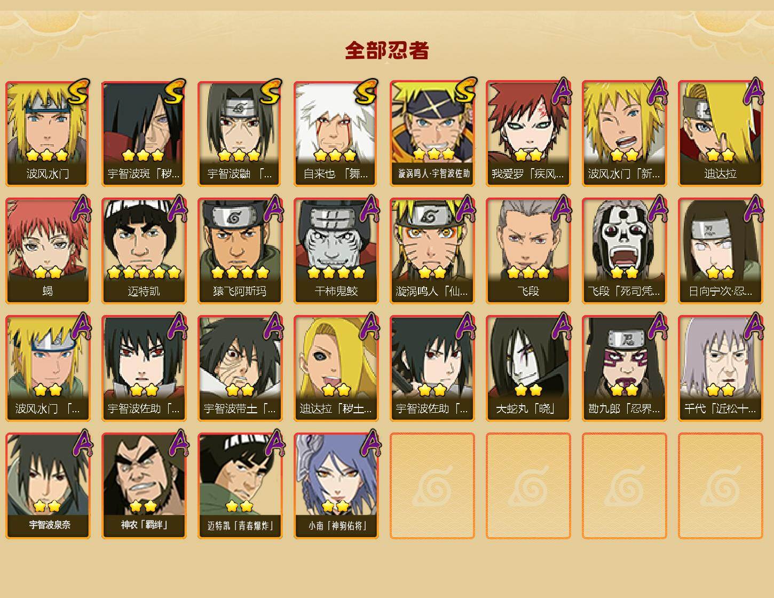Image resolution: width=774 pixels, height=598 pixels.
Task: Select the 干柿鬼鲛 ninja card
Action: pyautogui.click(x=336, y=251)
